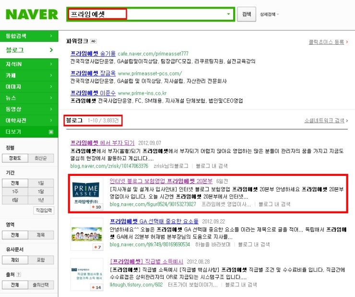Select 지식iN category in sidebar
This screenshot has height=297, width=355.
click(x=29, y=64)
